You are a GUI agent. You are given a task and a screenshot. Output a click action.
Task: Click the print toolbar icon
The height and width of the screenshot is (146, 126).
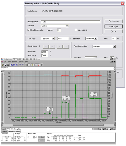[8, 65]
